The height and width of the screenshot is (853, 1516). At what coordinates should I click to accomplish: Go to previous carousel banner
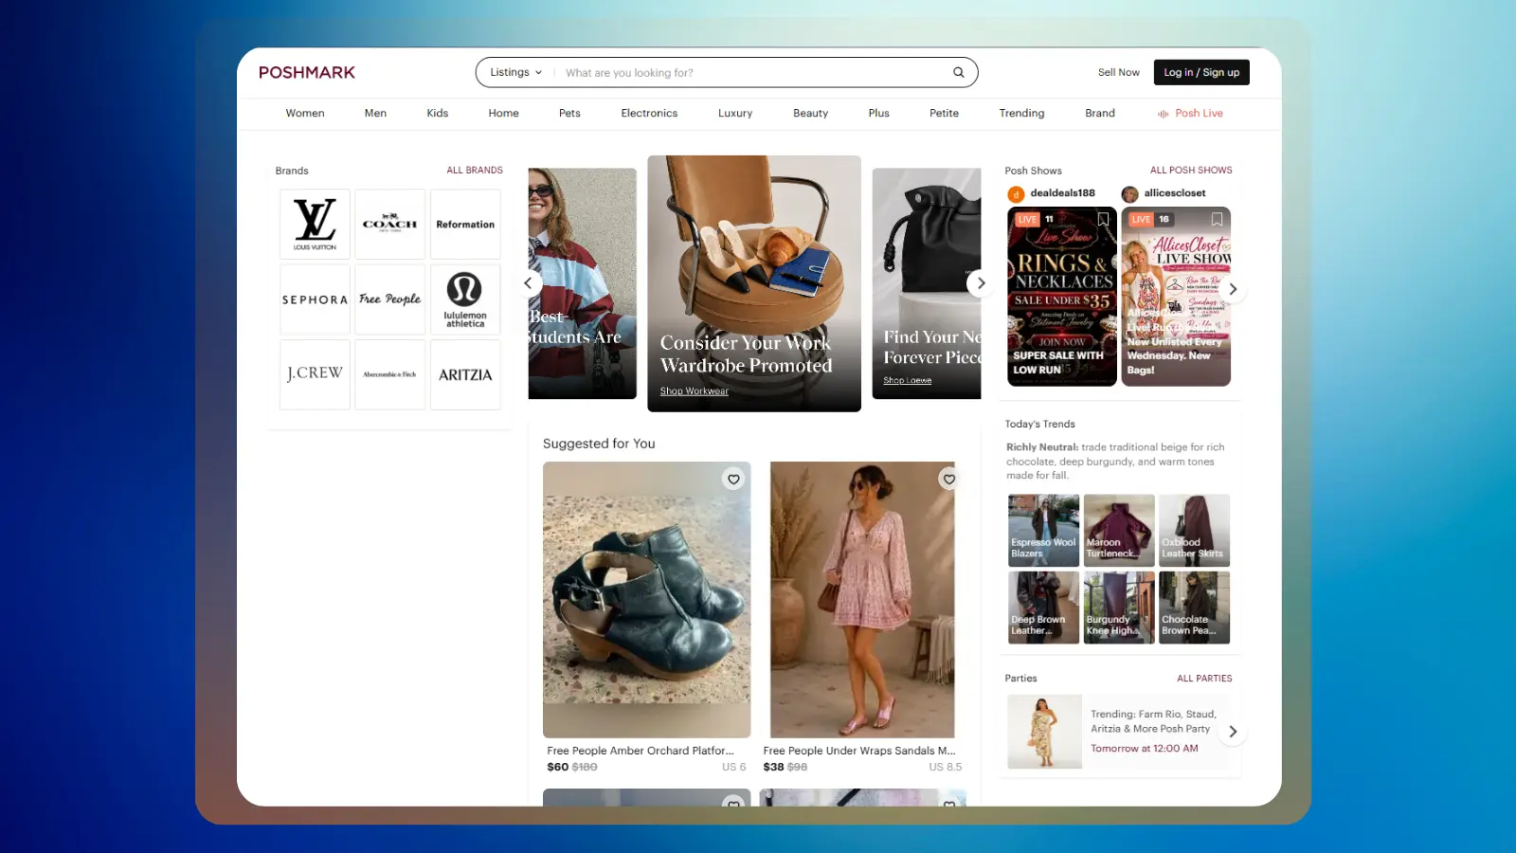coord(529,282)
